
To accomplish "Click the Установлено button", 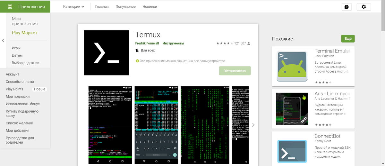I will coord(235,71).
